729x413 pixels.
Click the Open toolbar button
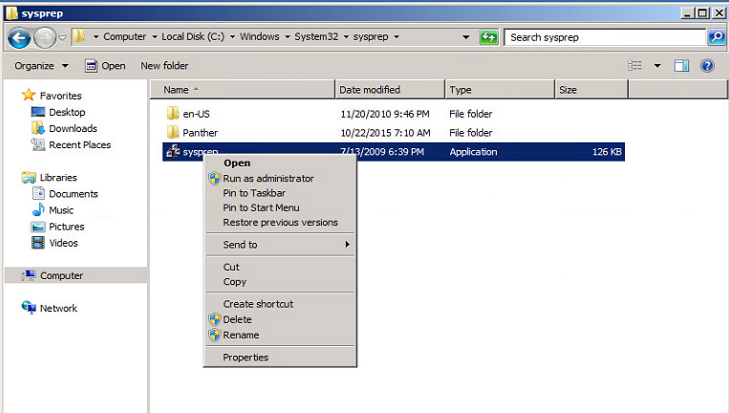tap(105, 66)
